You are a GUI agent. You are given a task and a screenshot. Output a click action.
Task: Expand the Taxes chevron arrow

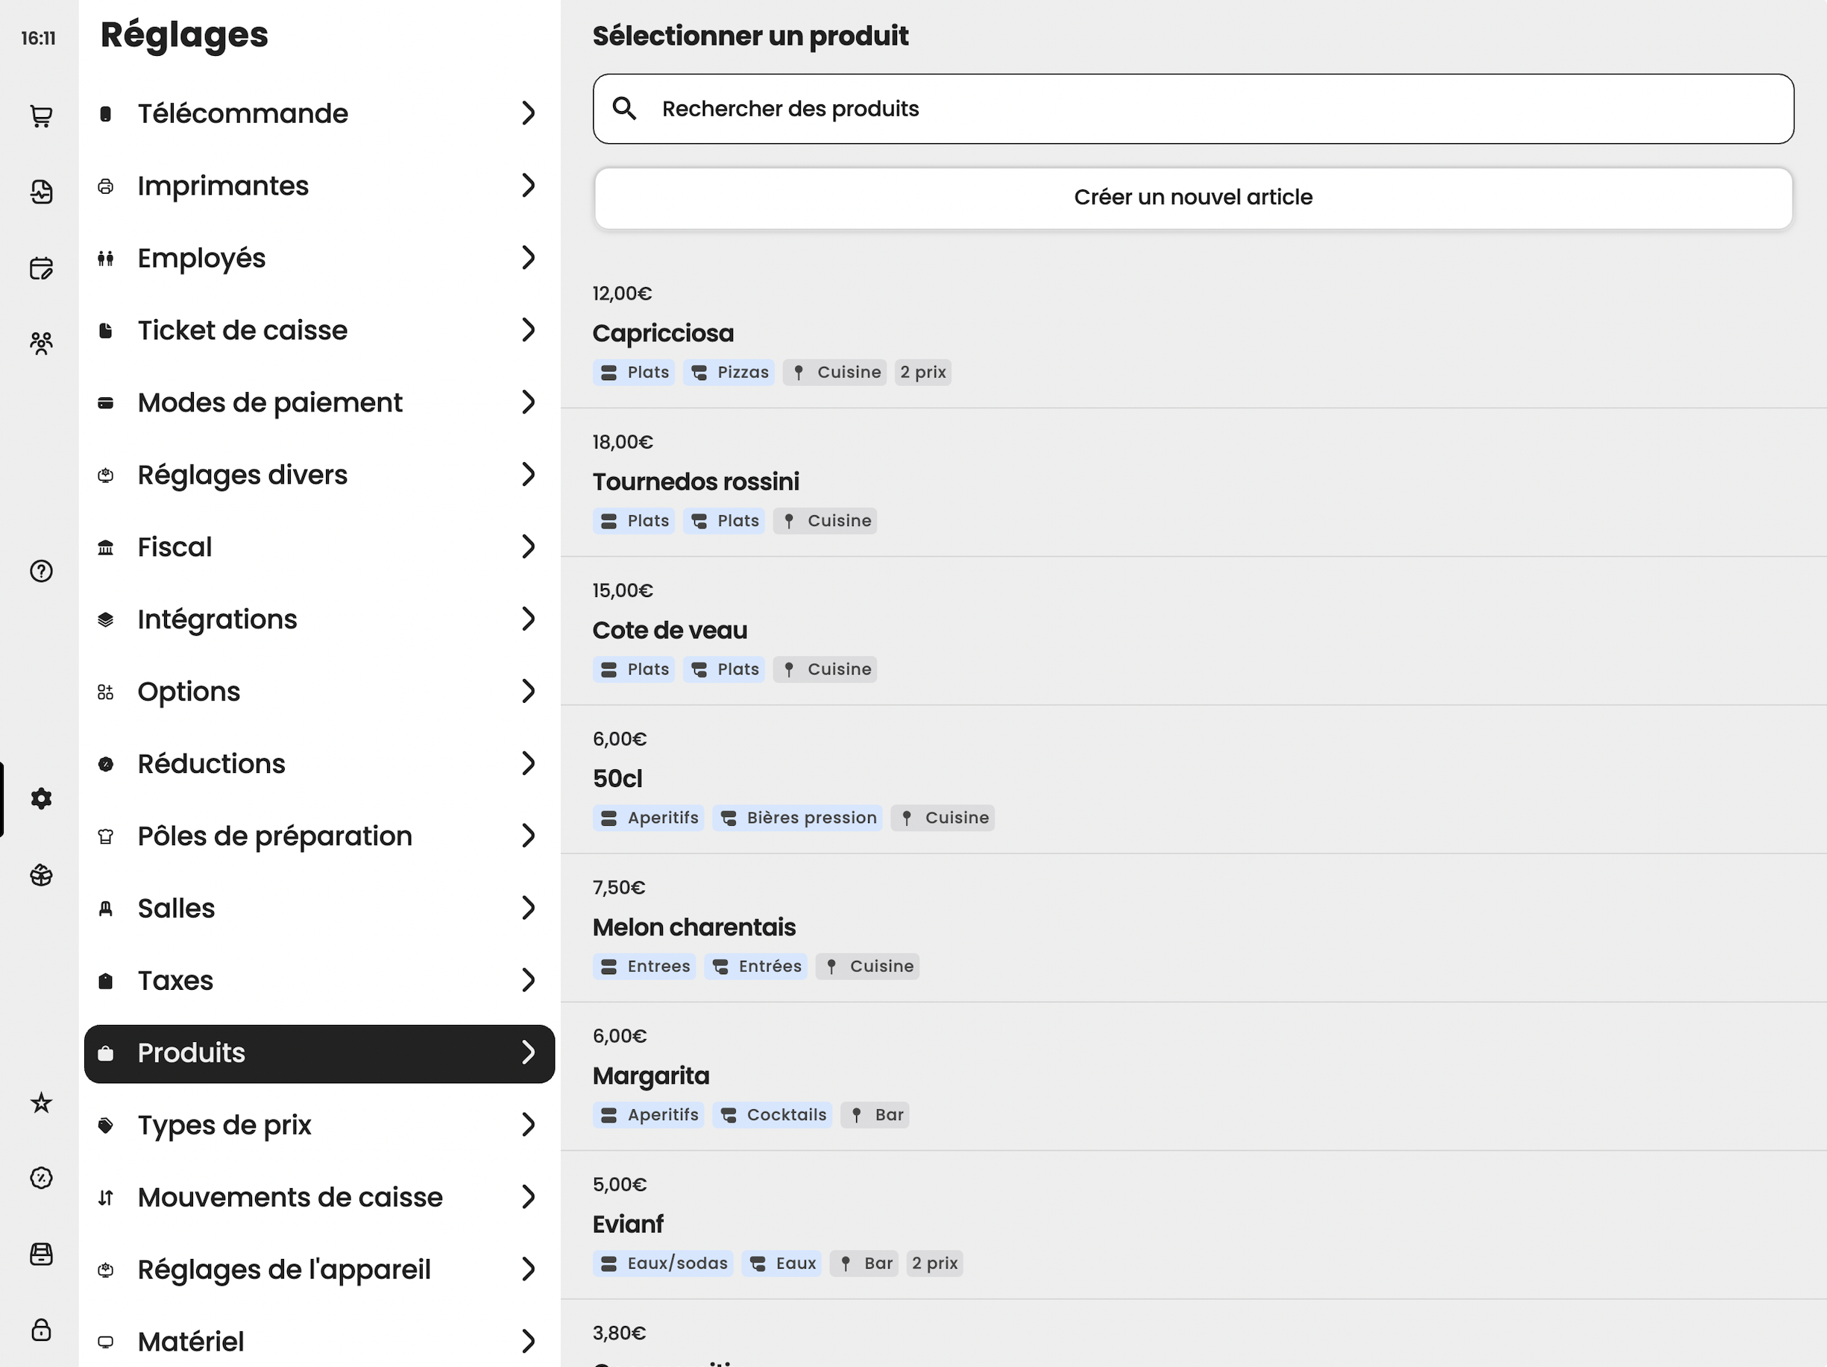point(529,980)
